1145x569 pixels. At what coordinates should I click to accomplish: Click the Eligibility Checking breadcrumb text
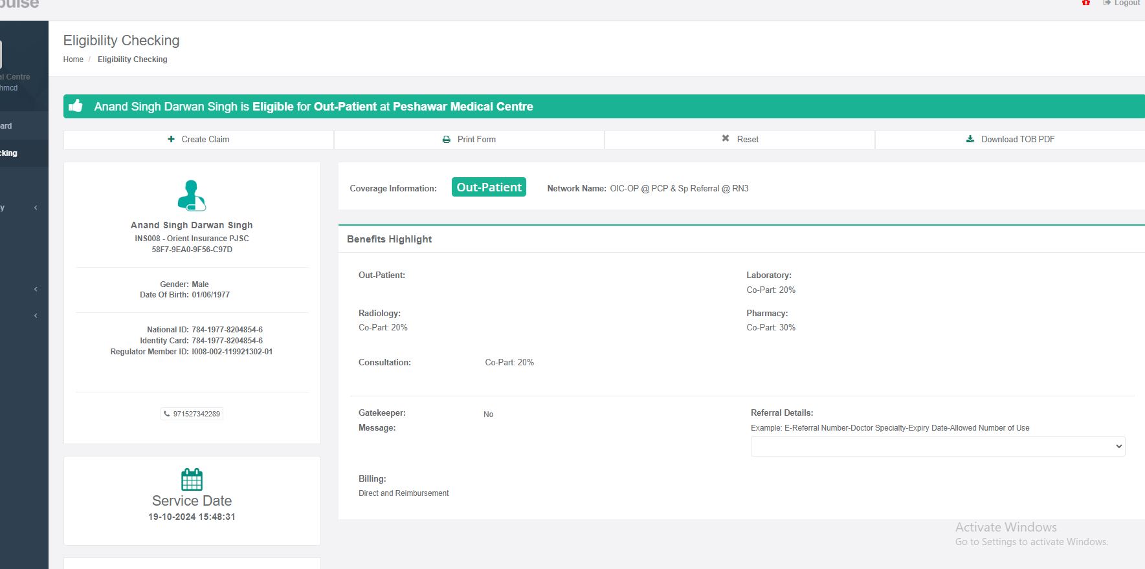coord(132,59)
